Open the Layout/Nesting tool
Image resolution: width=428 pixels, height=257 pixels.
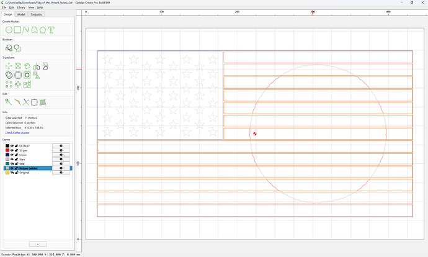click(x=27, y=84)
